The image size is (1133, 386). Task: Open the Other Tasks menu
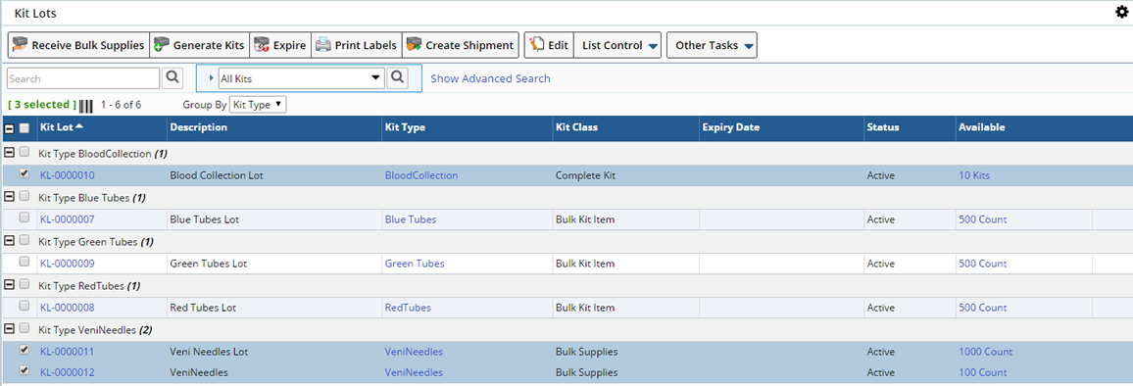click(x=712, y=45)
